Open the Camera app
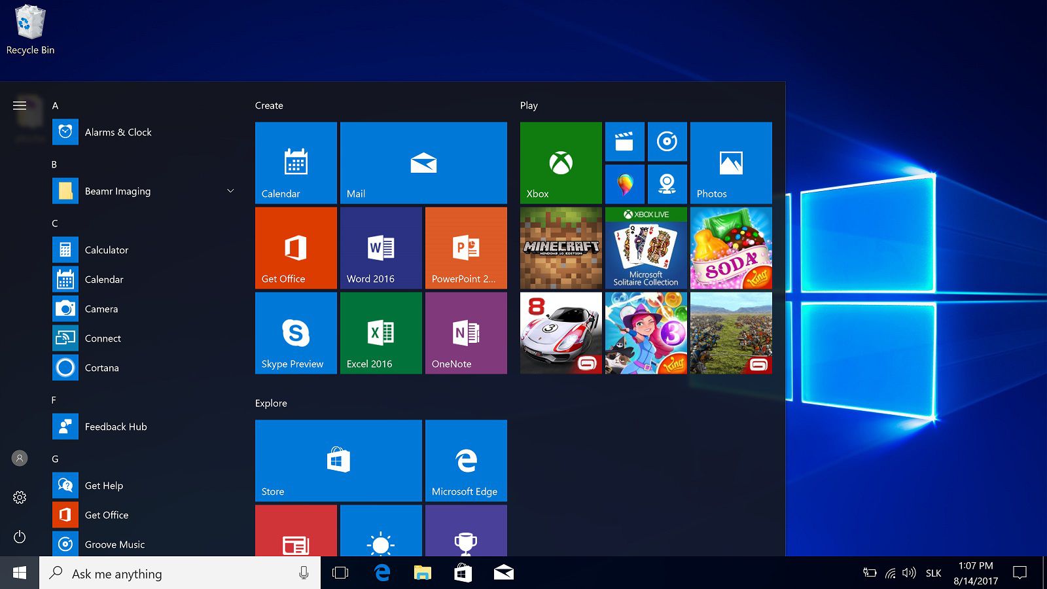Image resolution: width=1047 pixels, height=589 pixels. [x=144, y=309]
